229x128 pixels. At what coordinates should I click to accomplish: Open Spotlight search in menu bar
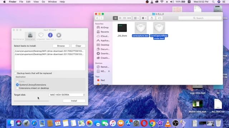tap(213, 2)
